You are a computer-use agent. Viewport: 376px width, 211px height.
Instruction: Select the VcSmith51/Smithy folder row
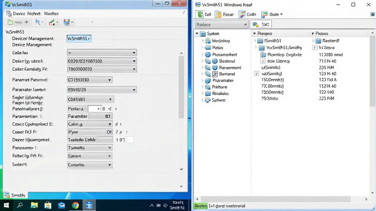pos(280,48)
